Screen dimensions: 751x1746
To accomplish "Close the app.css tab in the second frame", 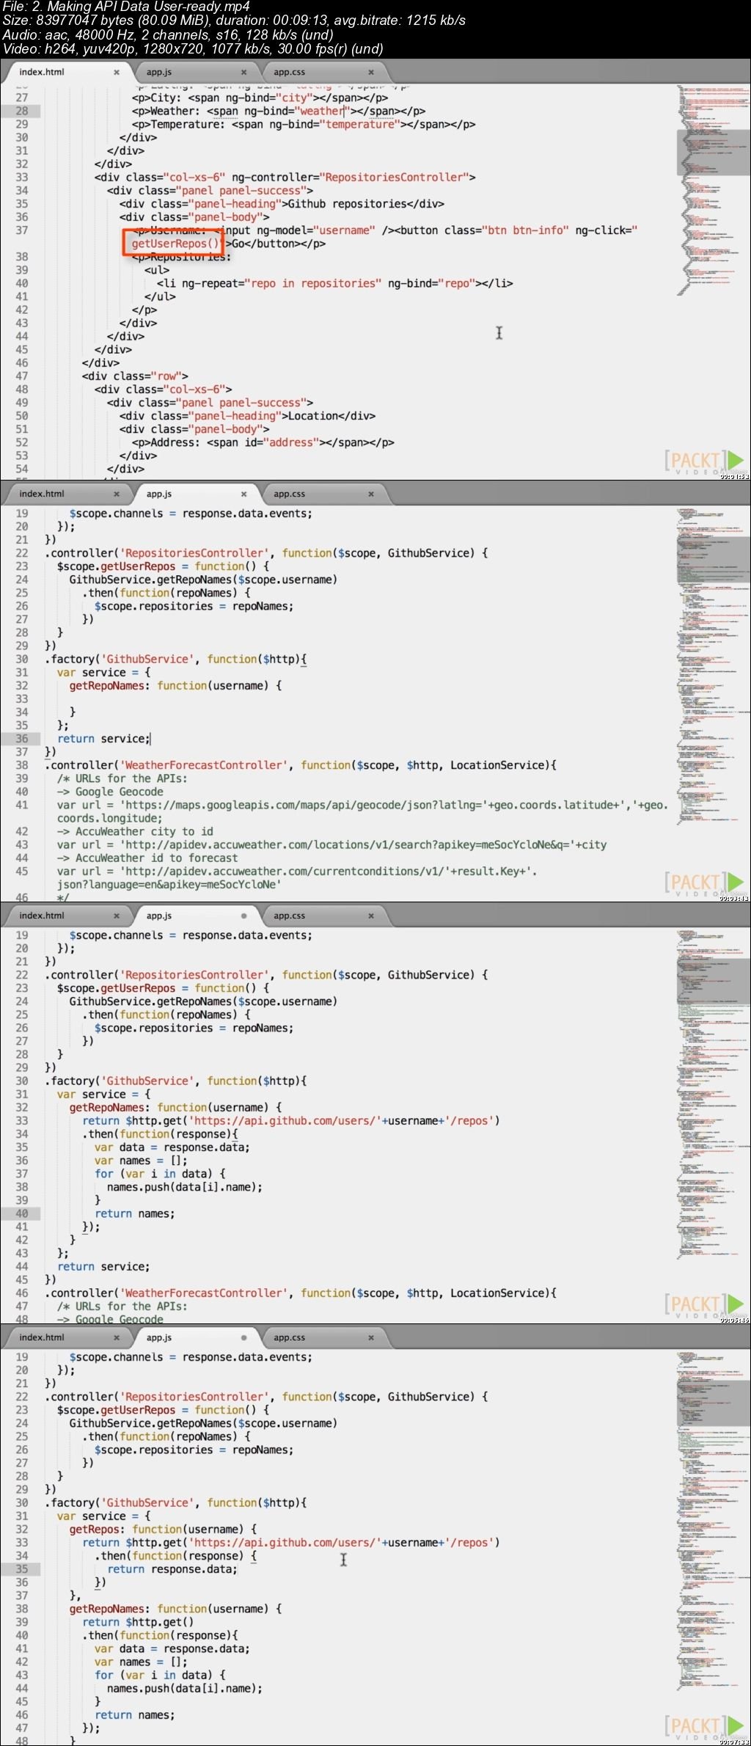I will [371, 494].
